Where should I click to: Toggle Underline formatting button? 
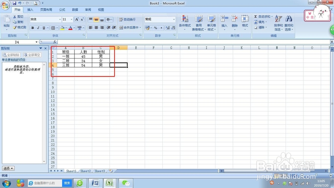44,28
